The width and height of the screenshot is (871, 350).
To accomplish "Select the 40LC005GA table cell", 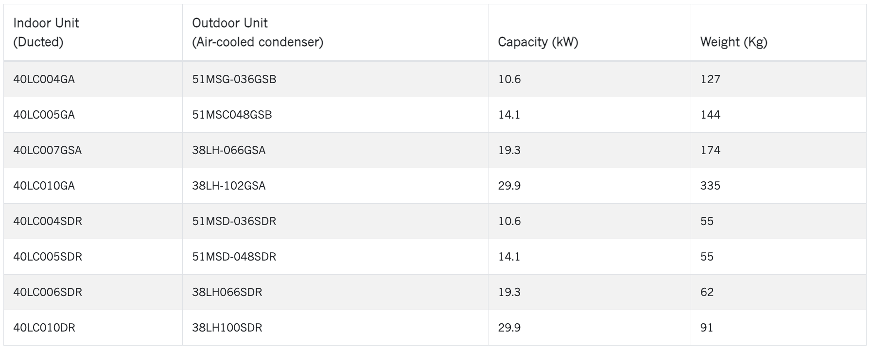I will click(93, 115).
